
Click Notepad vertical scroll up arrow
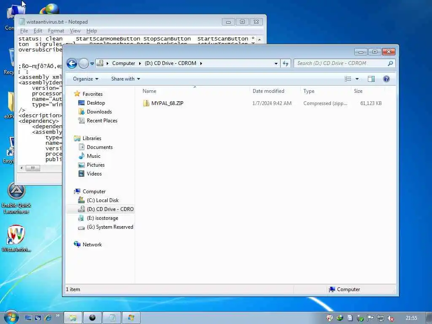[259, 39]
